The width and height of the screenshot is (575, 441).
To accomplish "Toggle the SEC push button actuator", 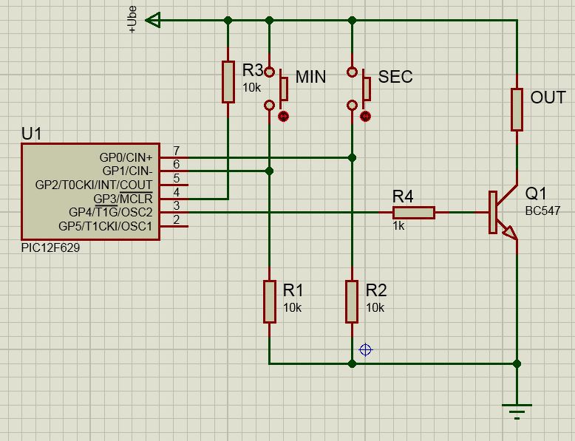I will coord(366,85).
